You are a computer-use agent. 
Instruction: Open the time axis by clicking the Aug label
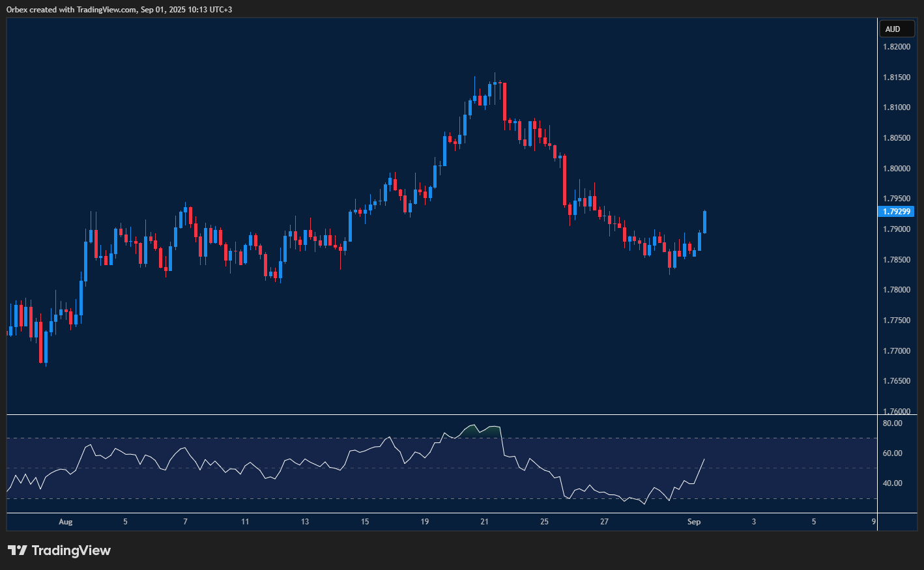pyautogui.click(x=65, y=522)
